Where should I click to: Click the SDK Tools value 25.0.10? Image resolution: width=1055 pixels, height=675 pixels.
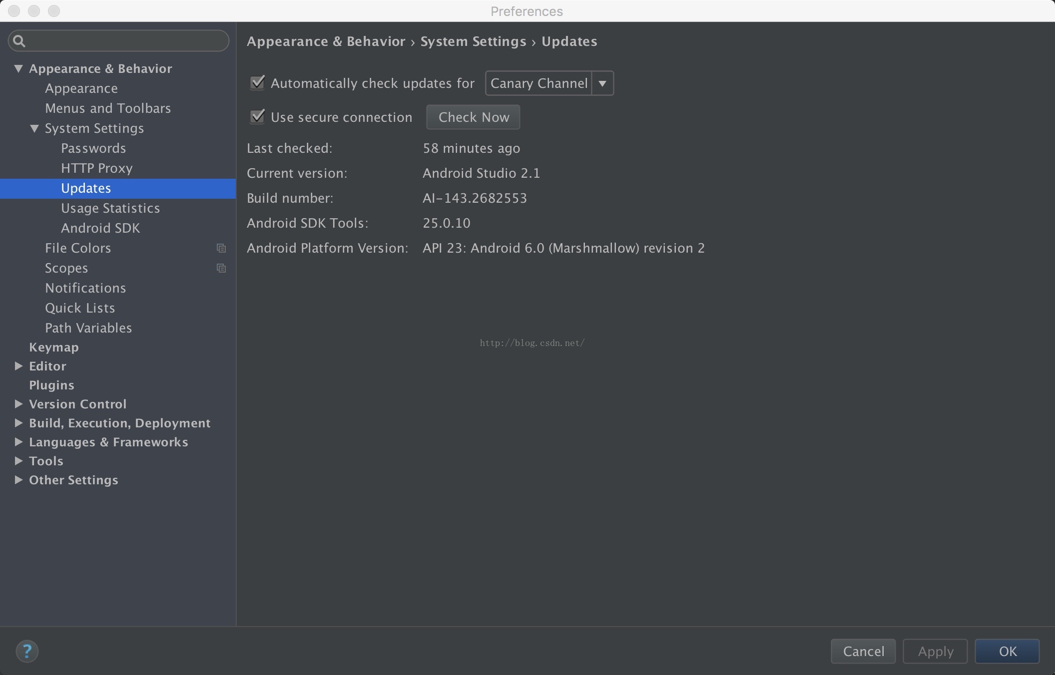pos(447,223)
